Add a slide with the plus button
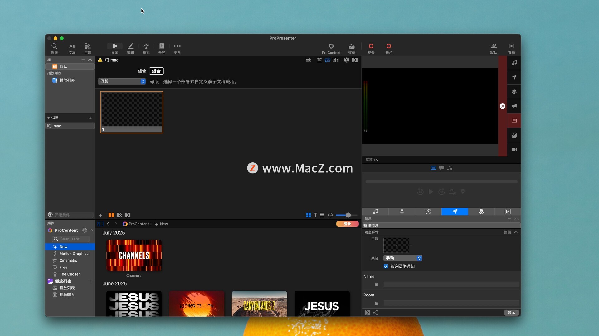599x336 pixels. coord(100,215)
